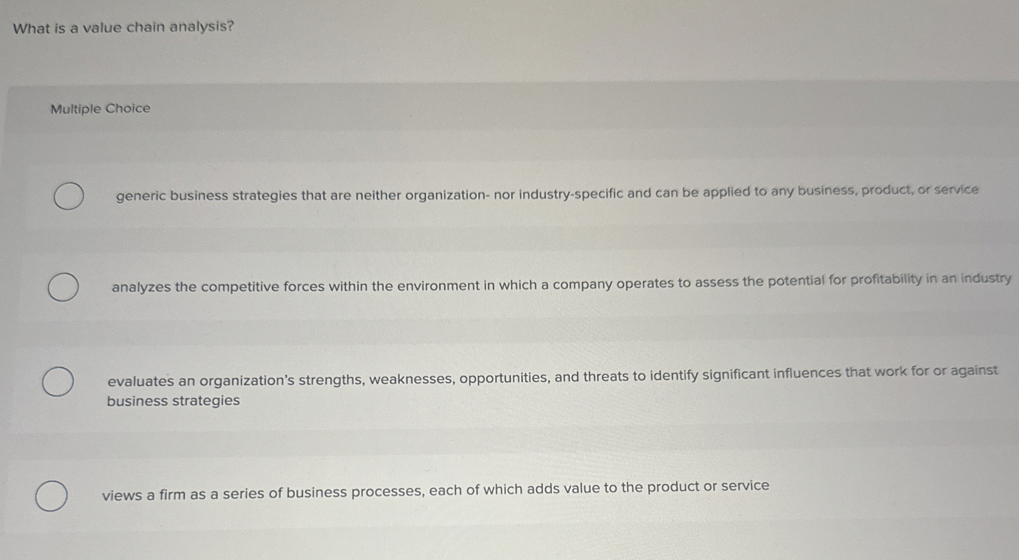Click the phrase 'business strategies' in the third option

click(173, 399)
